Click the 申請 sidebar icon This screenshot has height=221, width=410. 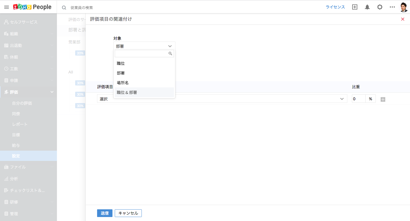pyautogui.click(x=6, y=80)
